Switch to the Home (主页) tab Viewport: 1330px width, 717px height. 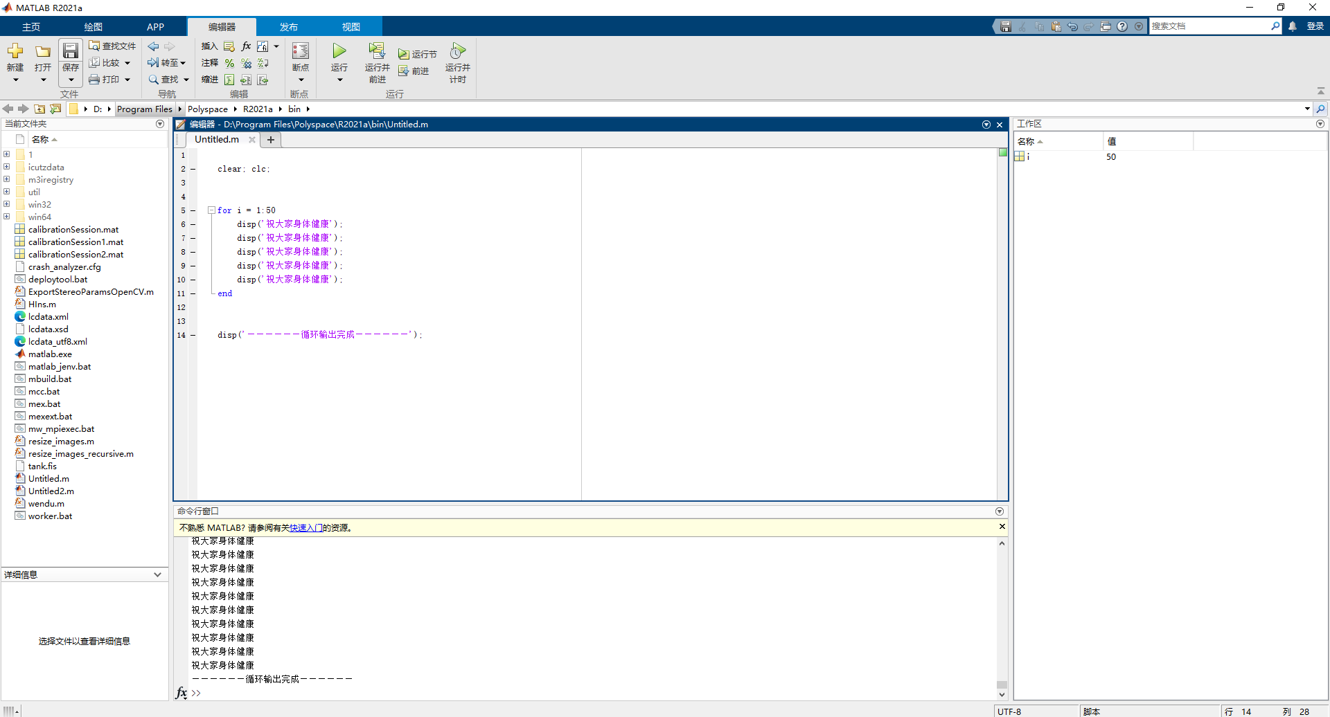coord(31,27)
